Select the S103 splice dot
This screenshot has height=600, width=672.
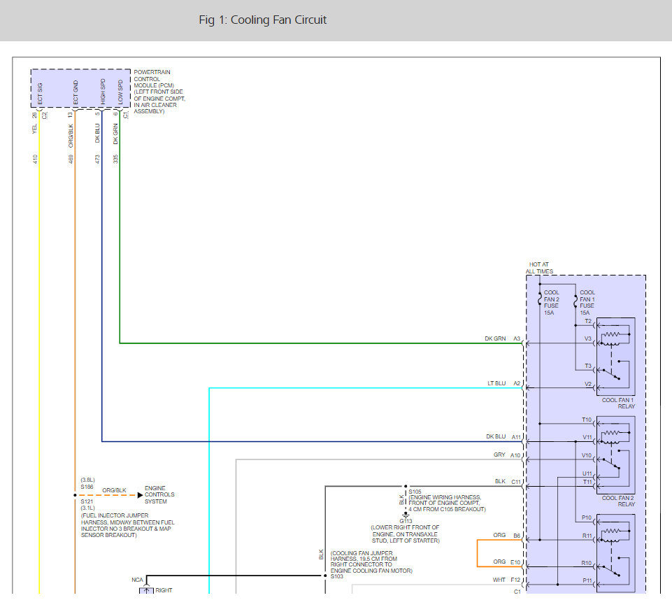point(325,576)
